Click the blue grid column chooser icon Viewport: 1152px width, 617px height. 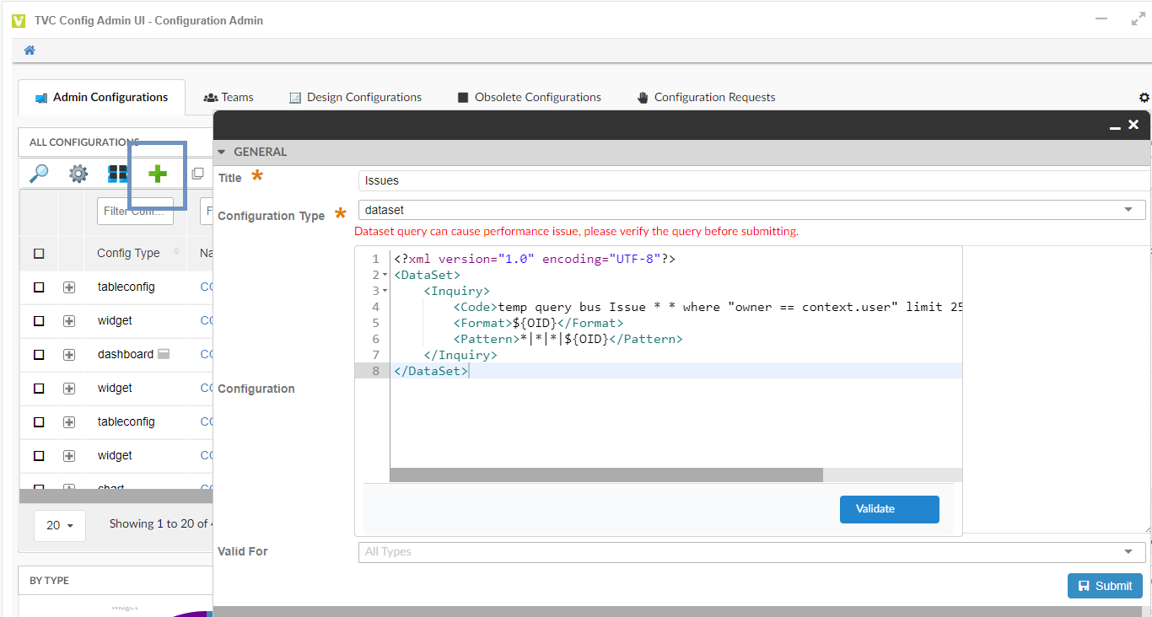118,174
